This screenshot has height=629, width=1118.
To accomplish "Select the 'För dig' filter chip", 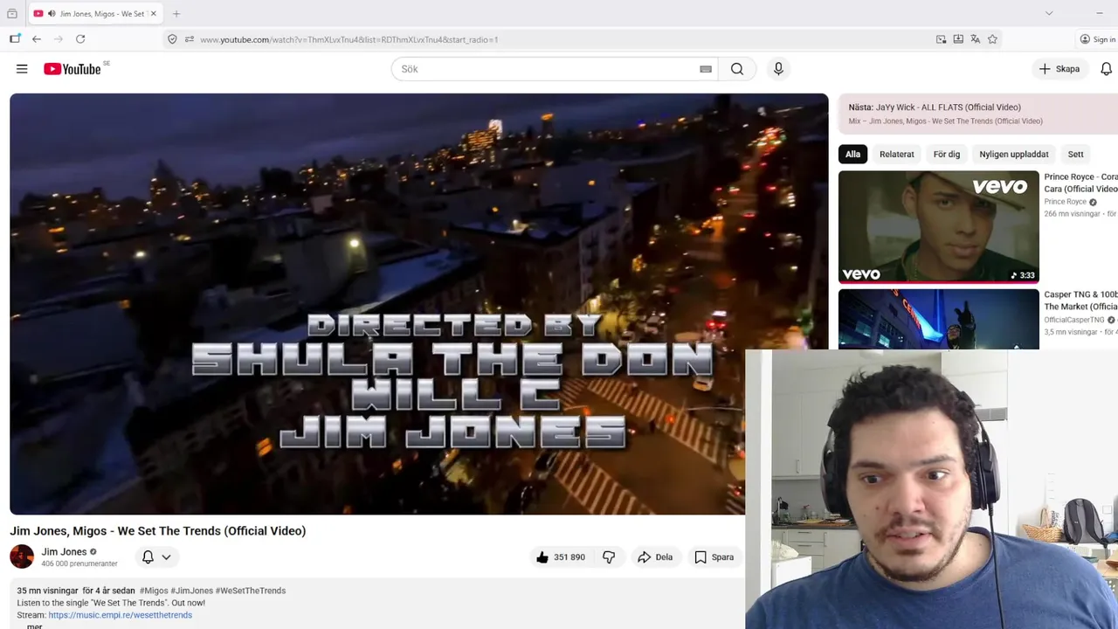I will coord(946,155).
